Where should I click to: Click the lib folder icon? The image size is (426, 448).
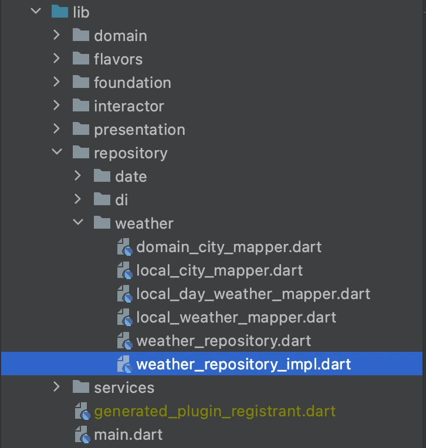pos(60,12)
